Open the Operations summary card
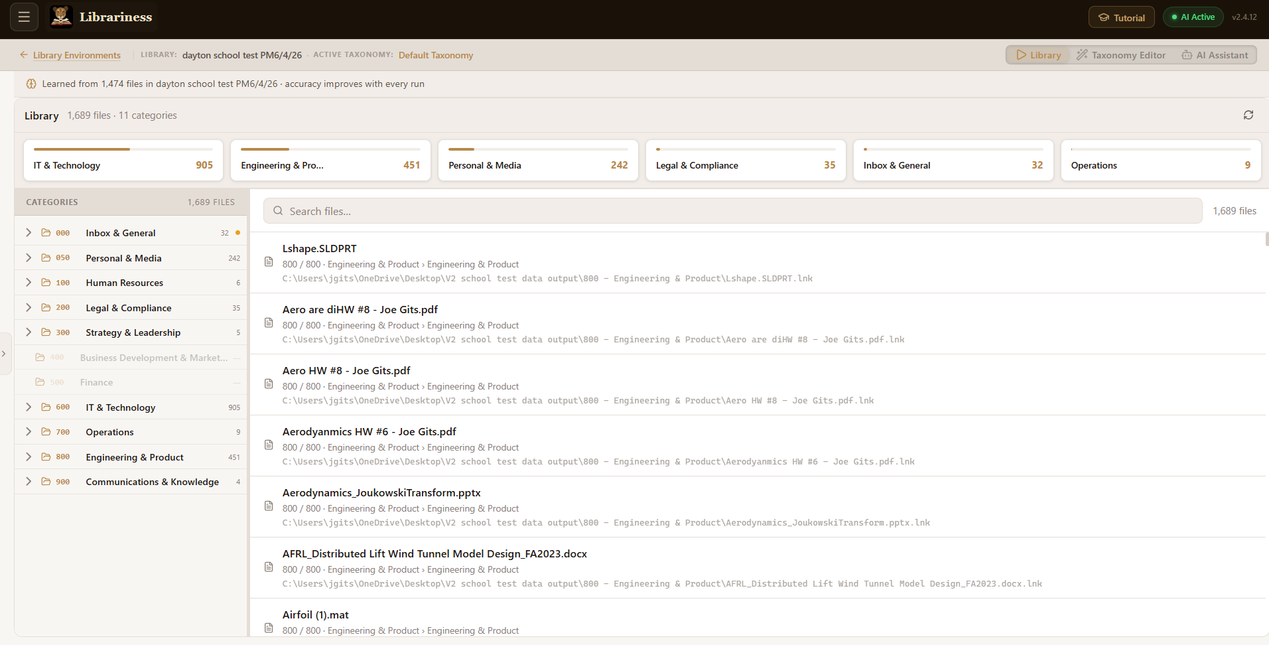1269x645 pixels. [1161, 160]
